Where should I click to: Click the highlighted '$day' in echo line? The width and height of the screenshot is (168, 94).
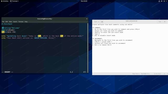(x=39, y=36)
